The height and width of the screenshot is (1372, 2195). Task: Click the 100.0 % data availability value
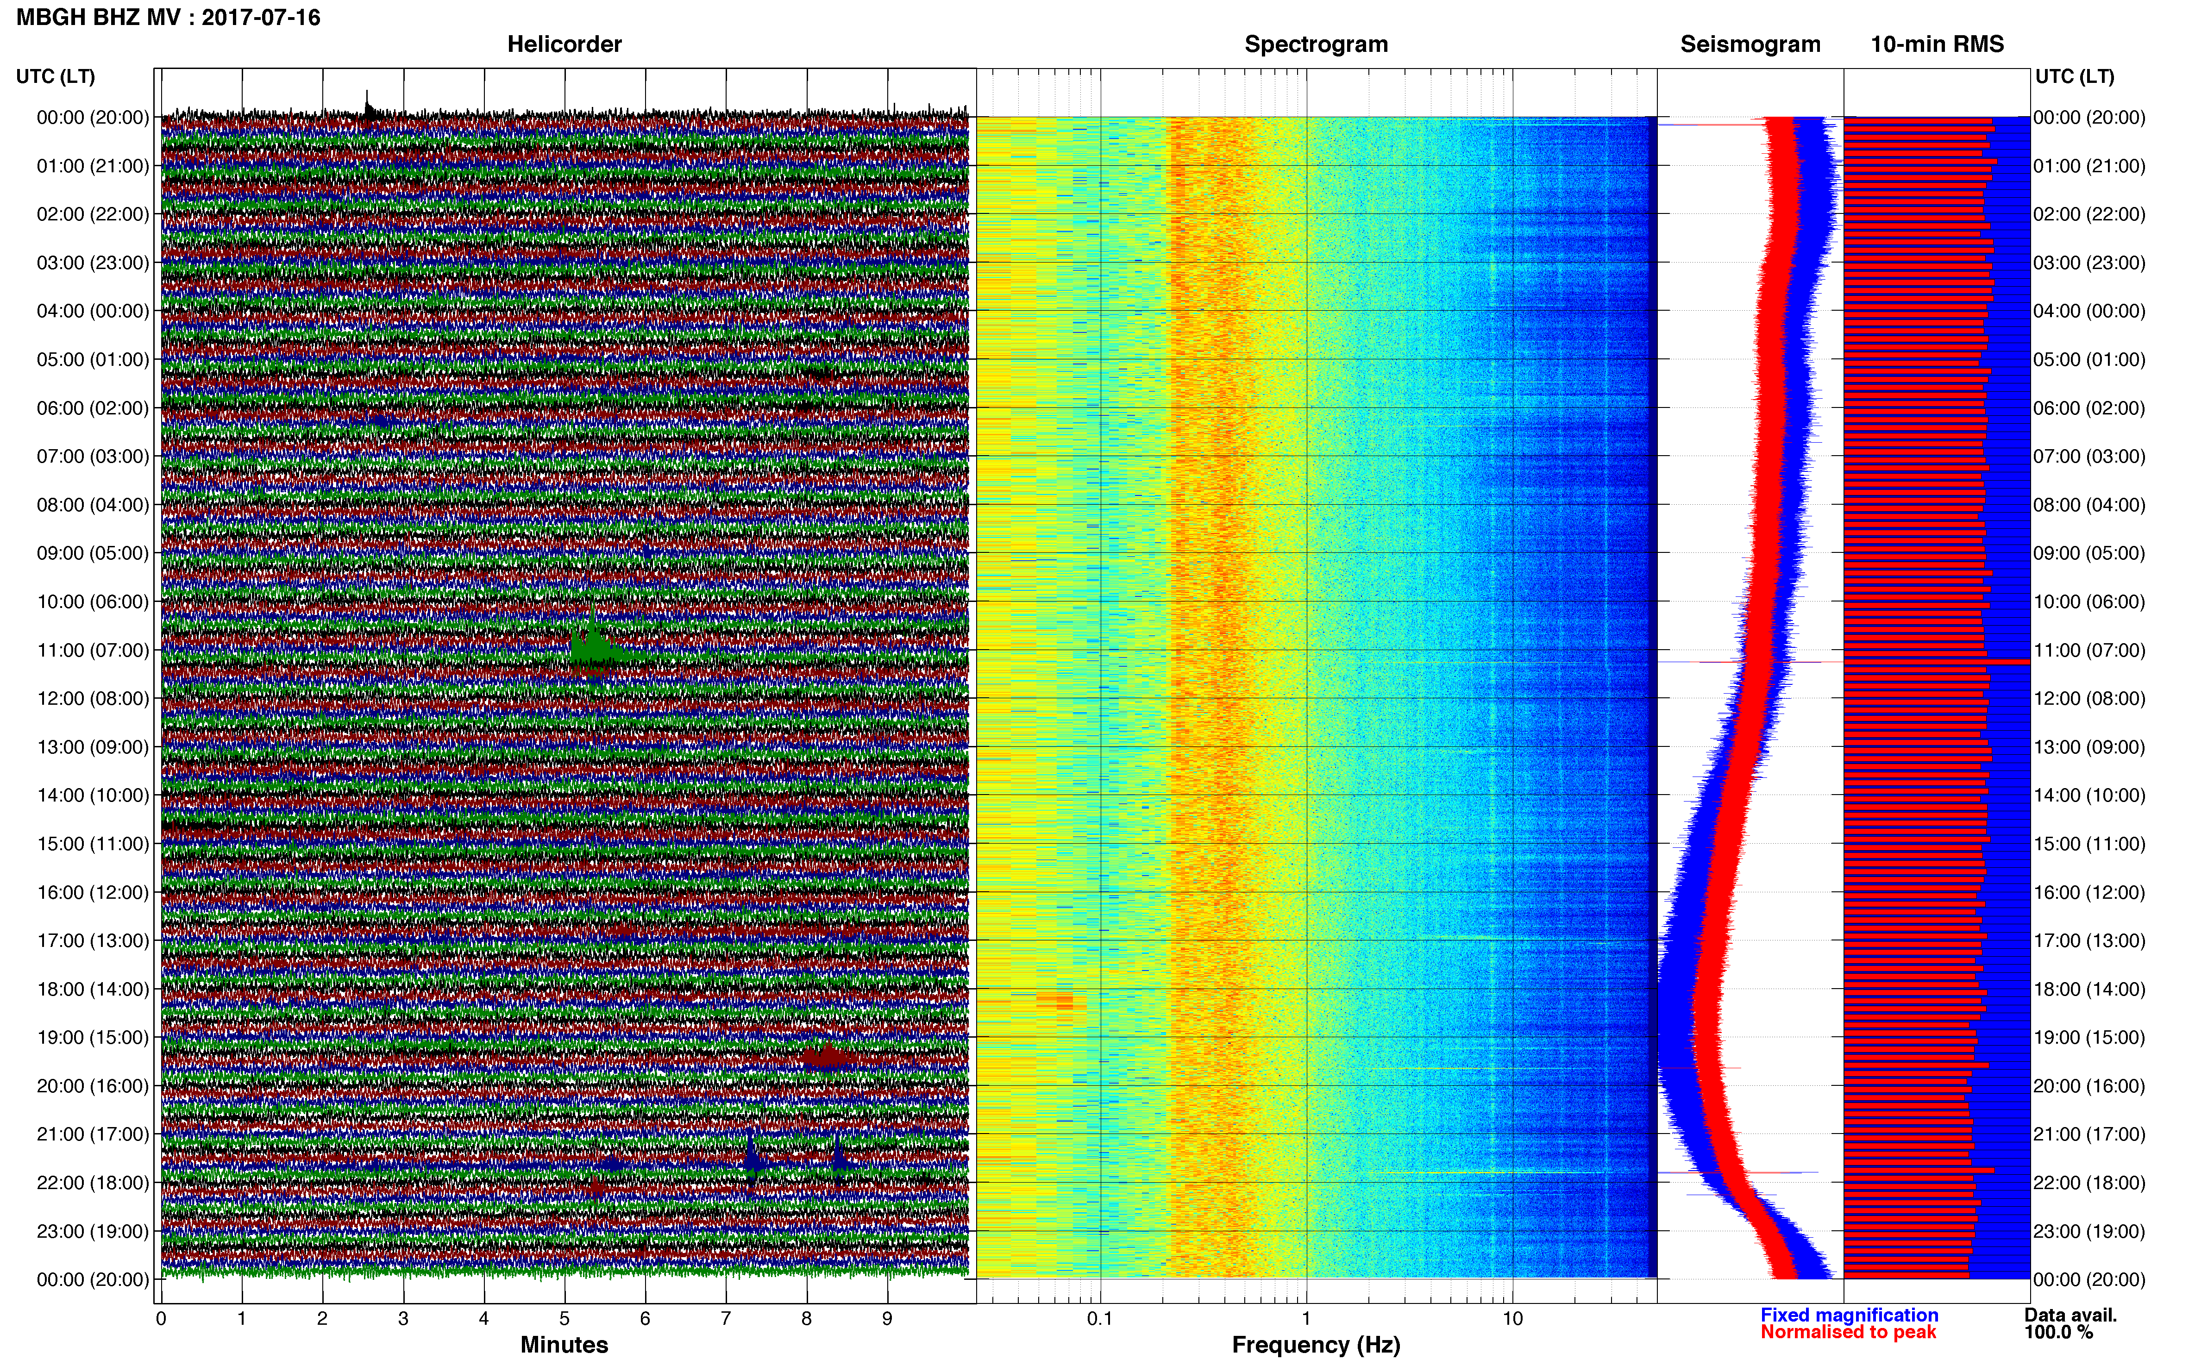[2058, 1332]
